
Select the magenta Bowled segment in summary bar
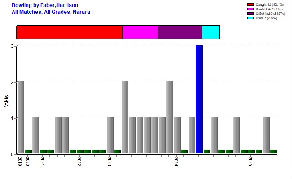click(x=140, y=32)
